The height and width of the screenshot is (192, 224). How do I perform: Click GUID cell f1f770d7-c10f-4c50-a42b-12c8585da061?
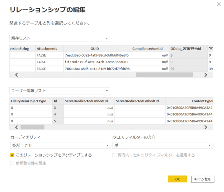point(97,62)
